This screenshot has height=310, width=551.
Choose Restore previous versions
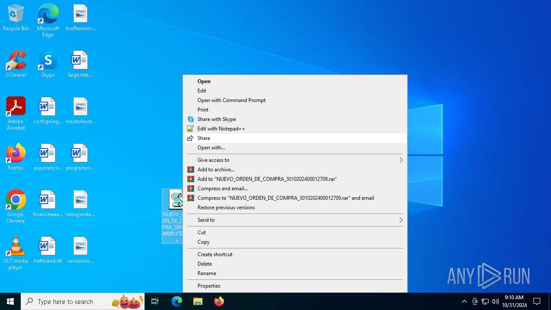click(295, 208)
